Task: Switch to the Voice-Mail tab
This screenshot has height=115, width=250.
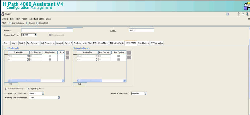Action: point(87,43)
